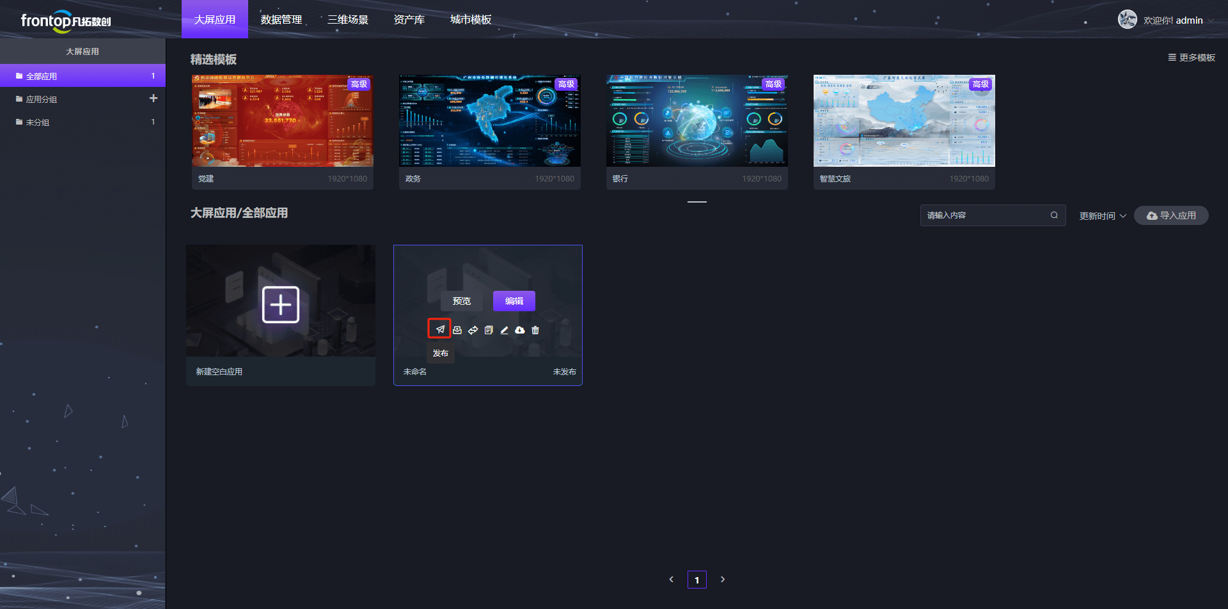Image resolution: width=1228 pixels, height=609 pixels.
Task: Switch to the 数据管理 tab
Action: [281, 20]
